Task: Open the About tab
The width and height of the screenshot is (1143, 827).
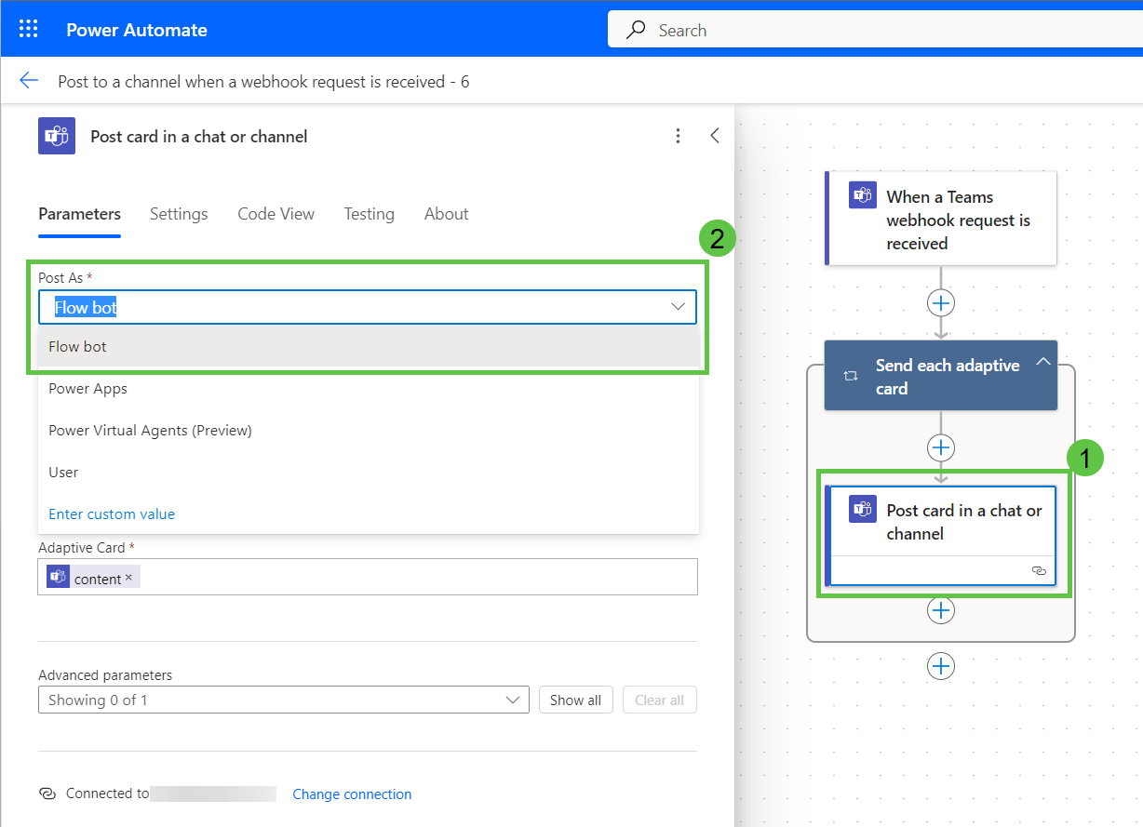Action: point(446,214)
